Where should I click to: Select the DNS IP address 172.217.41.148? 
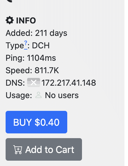click(69, 83)
